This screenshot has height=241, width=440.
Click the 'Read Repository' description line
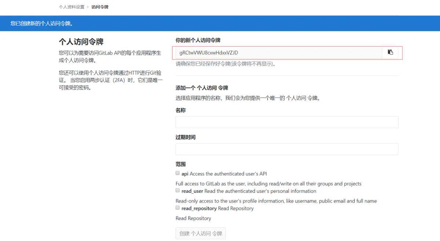pyautogui.click(x=193, y=218)
